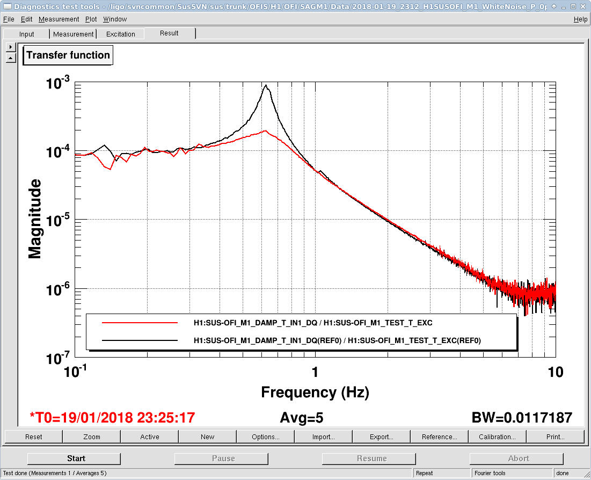Open the Edit menu

(26, 19)
